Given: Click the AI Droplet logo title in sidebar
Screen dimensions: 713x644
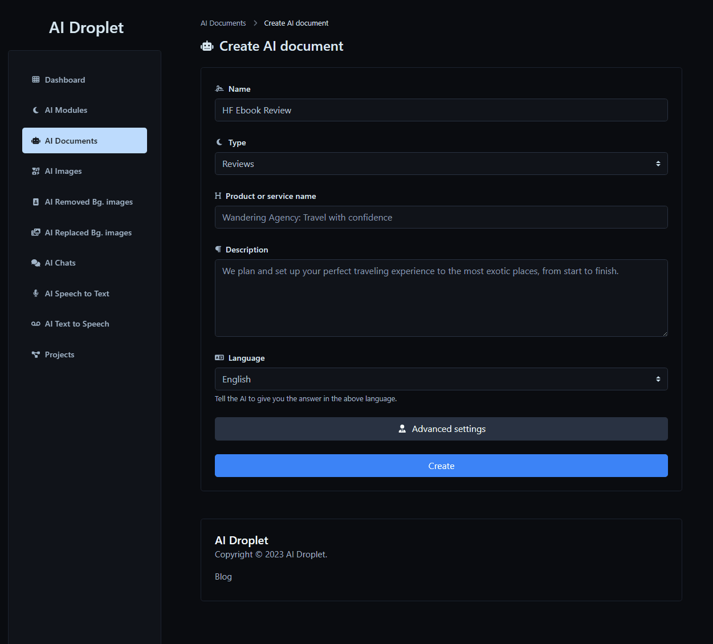Looking at the screenshot, I should [x=86, y=27].
